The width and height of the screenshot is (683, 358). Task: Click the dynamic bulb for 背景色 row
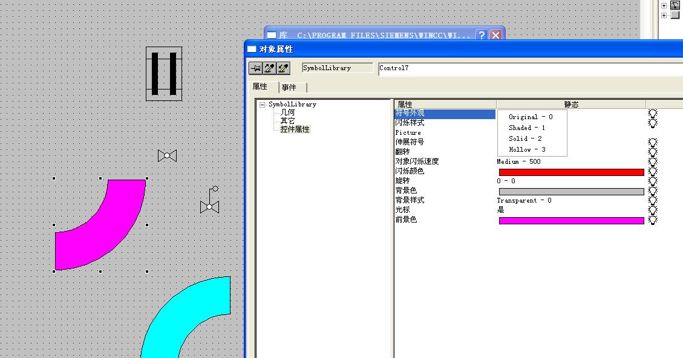tap(653, 190)
